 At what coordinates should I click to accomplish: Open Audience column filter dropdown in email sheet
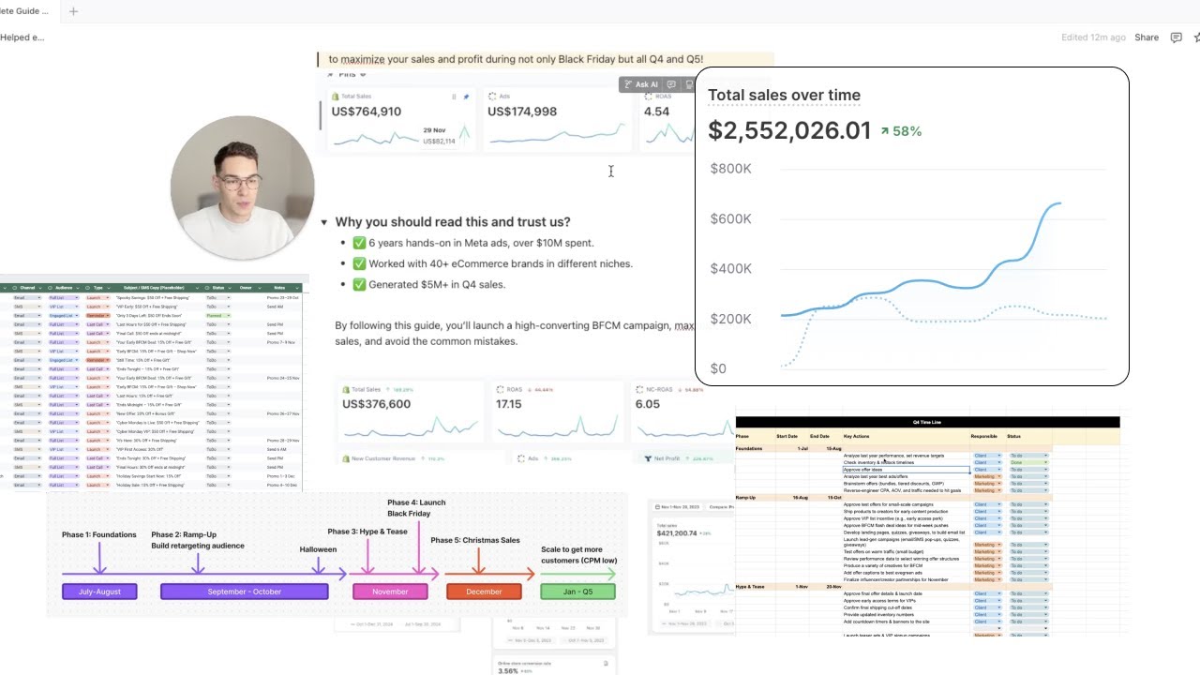coord(78,288)
